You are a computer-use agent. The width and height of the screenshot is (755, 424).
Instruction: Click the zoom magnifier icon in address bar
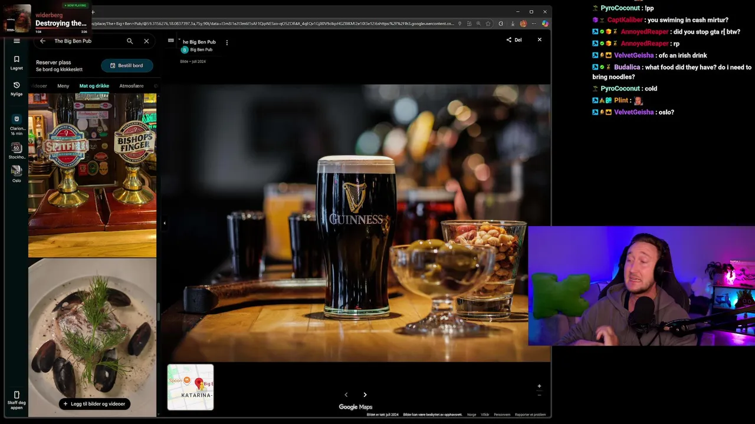(x=478, y=24)
